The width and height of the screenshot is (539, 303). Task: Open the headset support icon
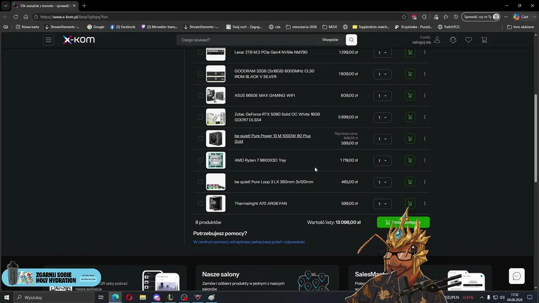453,40
